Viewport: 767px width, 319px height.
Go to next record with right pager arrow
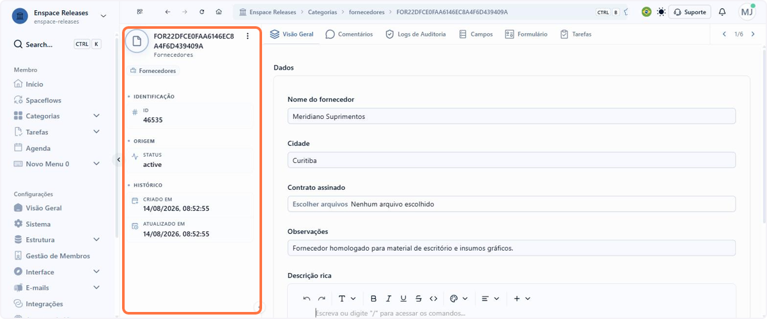click(x=753, y=34)
